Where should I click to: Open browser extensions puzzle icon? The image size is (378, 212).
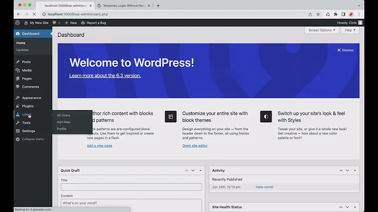click(x=335, y=14)
